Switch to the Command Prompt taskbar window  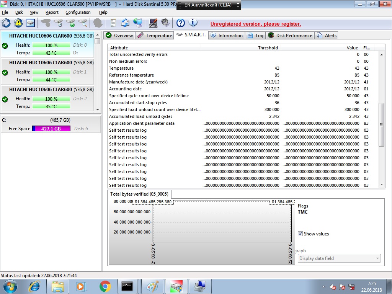pyautogui.click(x=127, y=286)
